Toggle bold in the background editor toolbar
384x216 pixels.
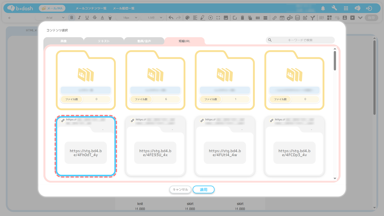pos(72,18)
